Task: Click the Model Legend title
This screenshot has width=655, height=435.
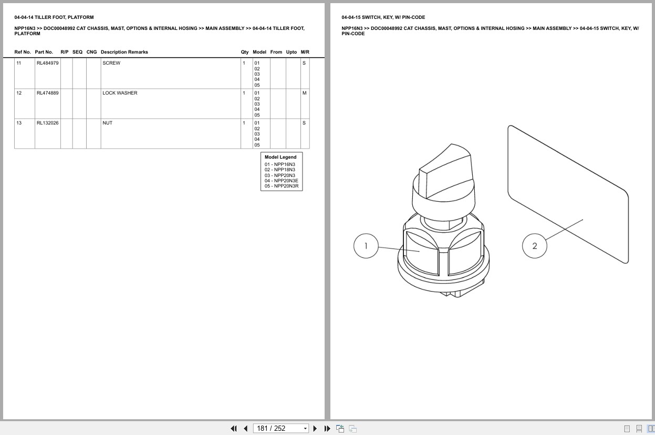Action: pyautogui.click(x=280, y=157)
